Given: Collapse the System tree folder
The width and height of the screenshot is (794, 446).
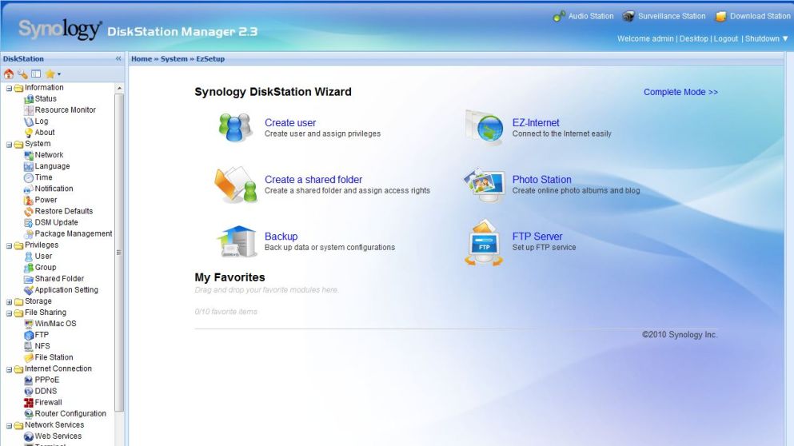Looking at the screenshot, I should click(9, 145).
